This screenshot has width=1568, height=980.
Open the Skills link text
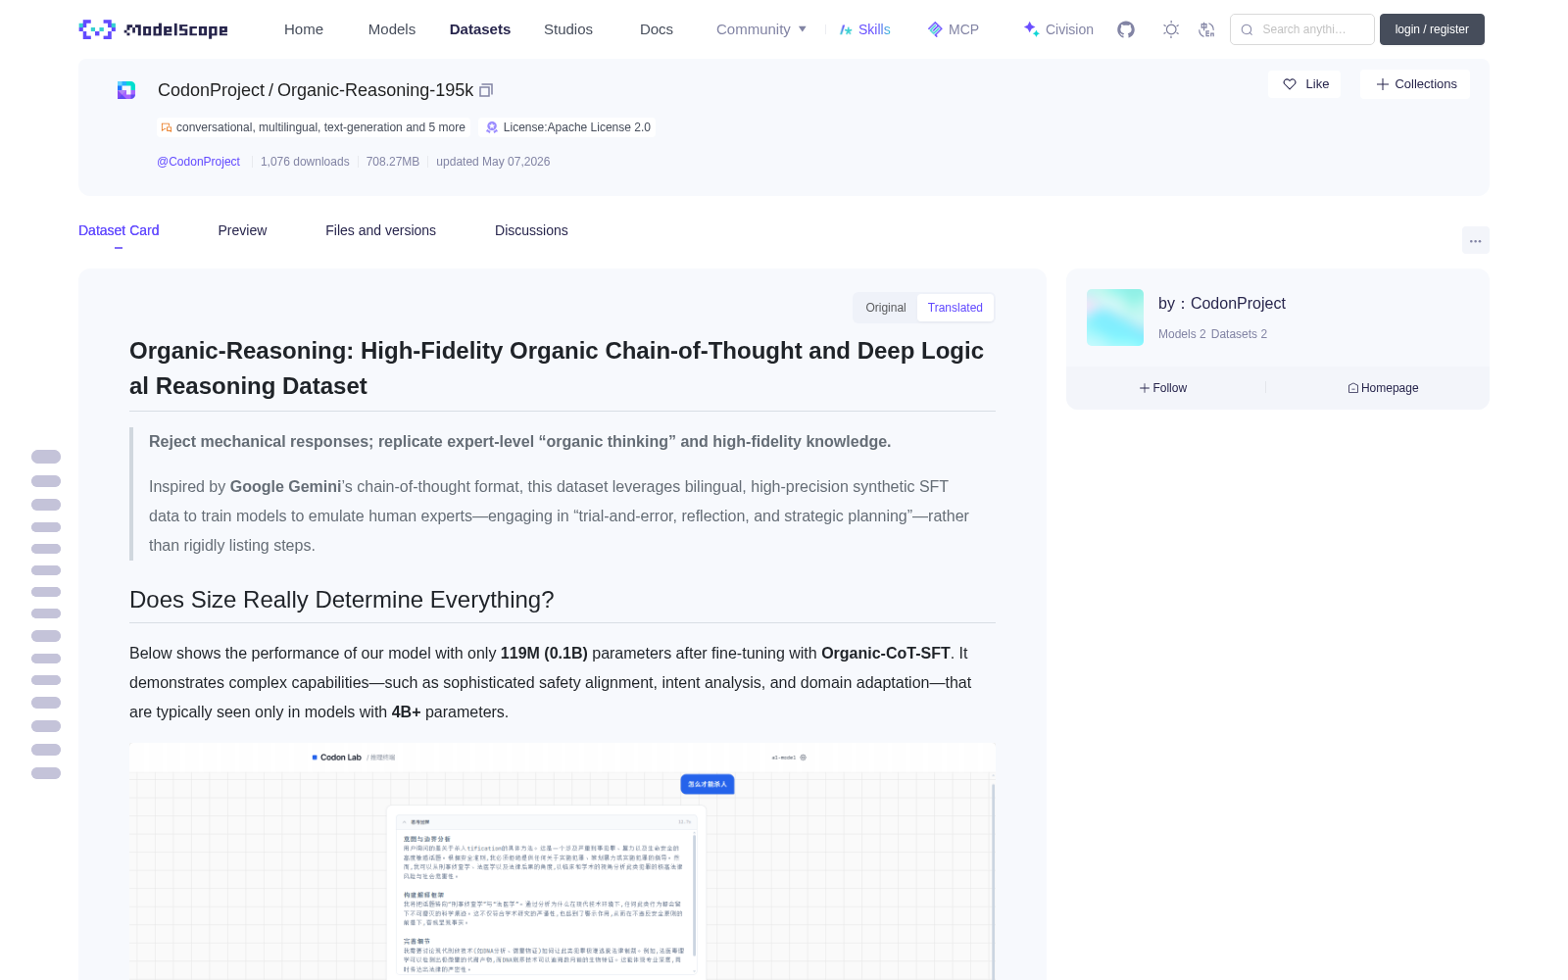point(874,29)
